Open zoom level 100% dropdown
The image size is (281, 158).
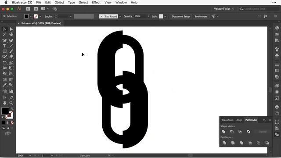[30, 155]
